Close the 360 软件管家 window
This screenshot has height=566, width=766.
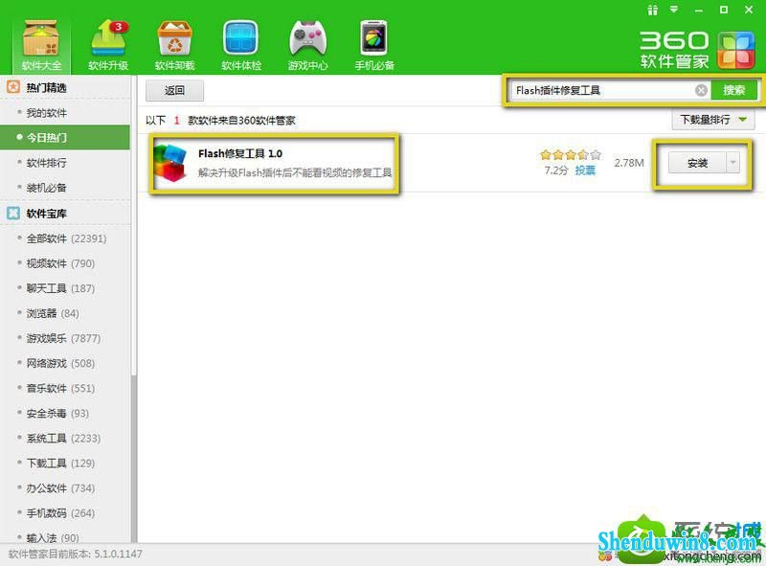pos(749,10)
